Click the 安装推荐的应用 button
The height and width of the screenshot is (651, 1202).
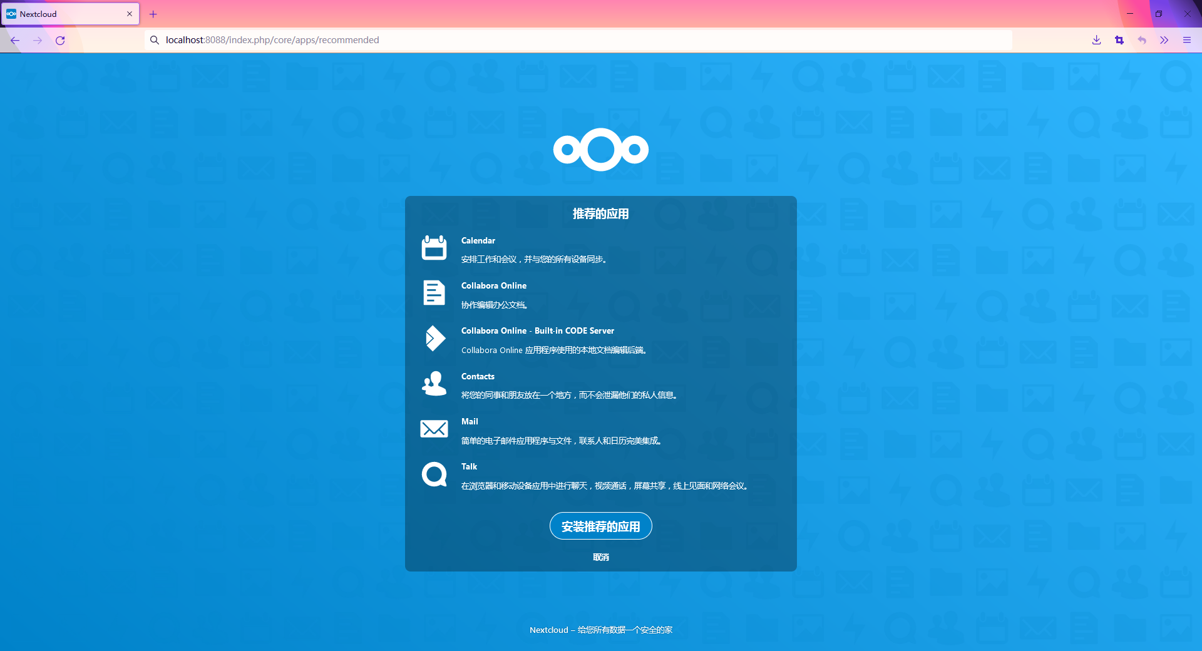[x=601, y=526]
